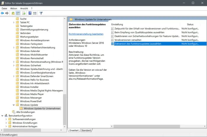This screenshot has height=137, width=207.
Task: Select Windows Hello for Business folder
Action: [x=35, y=80]
